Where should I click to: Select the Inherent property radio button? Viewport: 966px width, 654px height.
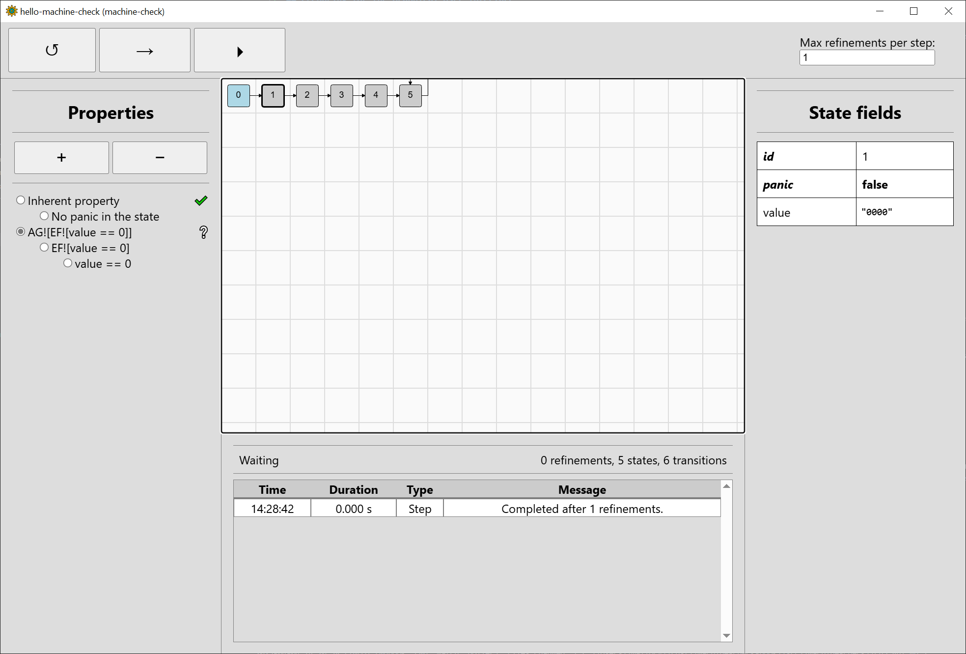click(x=21, y=200)
